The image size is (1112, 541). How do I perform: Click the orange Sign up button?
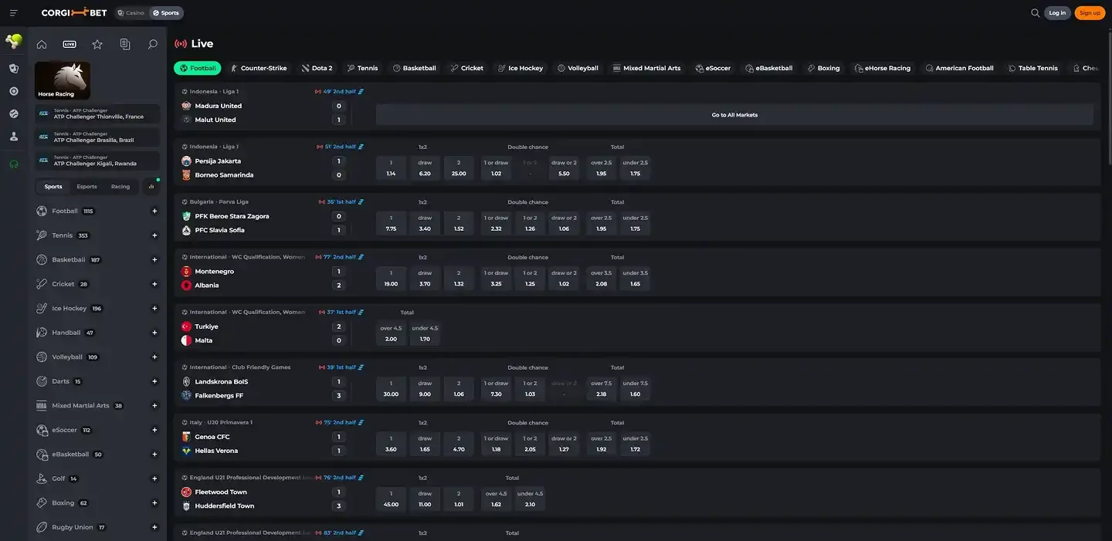coord(1090,12)
